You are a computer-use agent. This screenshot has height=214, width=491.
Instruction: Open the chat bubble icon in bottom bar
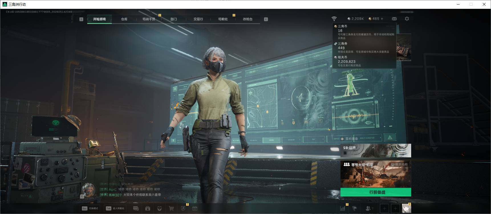click(x=136, y=209)
